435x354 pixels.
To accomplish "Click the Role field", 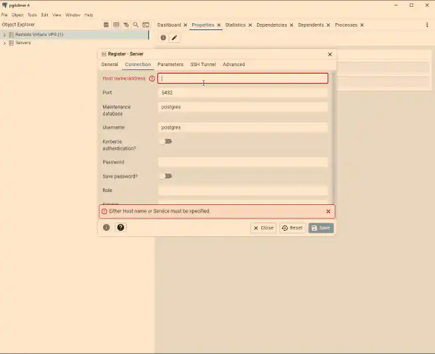I will (243, 190).
